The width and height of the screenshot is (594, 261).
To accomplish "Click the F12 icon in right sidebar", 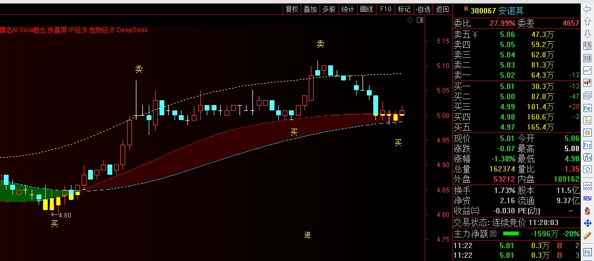I will point(588,145).
